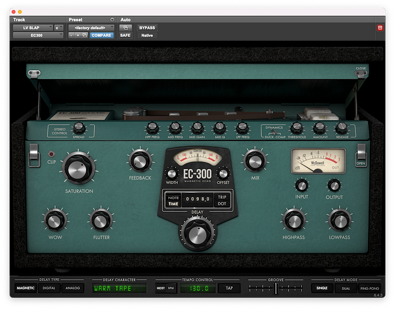Click the LOWPASS knob
This screenshot has width=395, height=309.
[340, 221]
